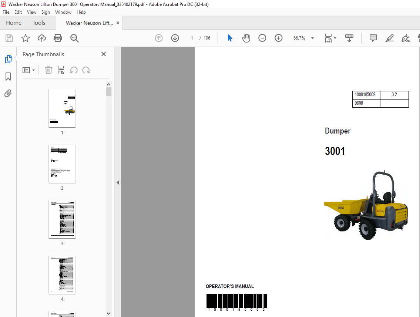Open the thumbnail options menu

[x=29, y=70]
